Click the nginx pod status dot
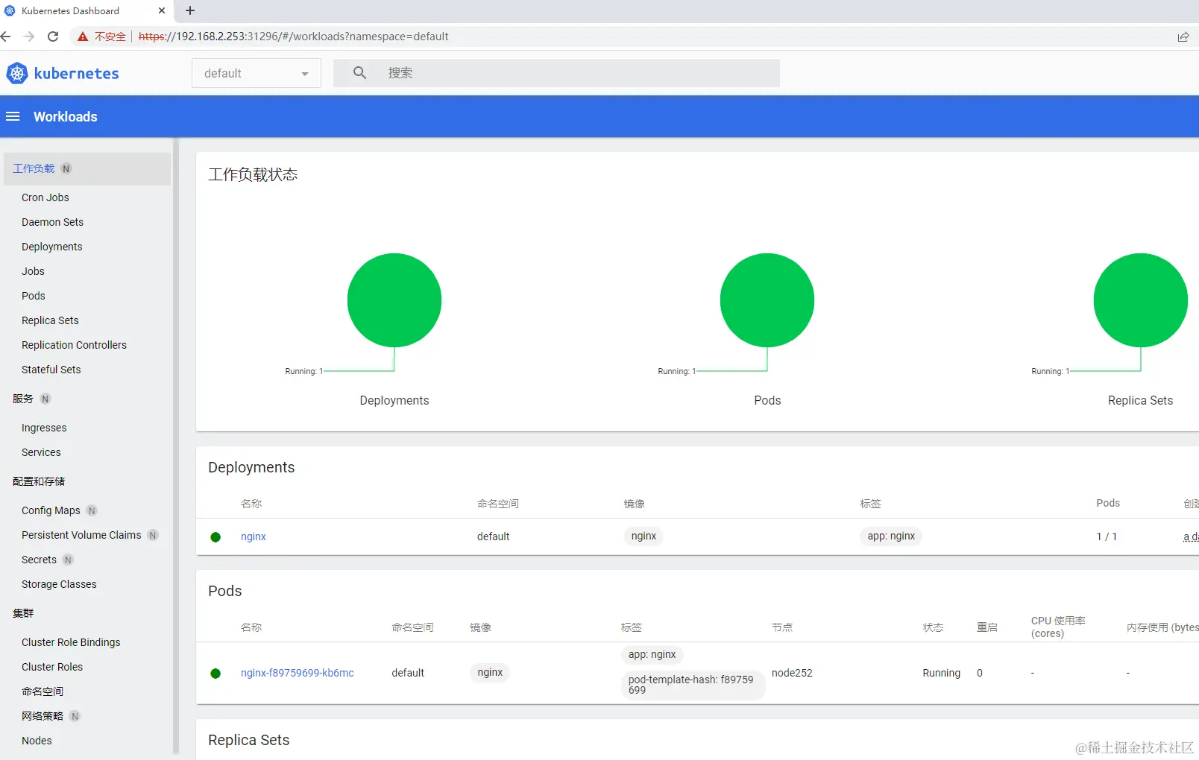This screenshot has width=1199, height=760. pos(215,674)
